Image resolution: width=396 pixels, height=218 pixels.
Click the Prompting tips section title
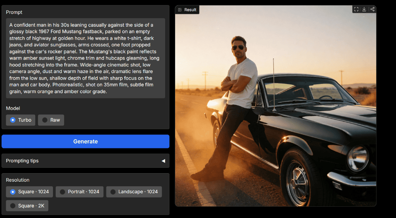(x=22, y=161)
